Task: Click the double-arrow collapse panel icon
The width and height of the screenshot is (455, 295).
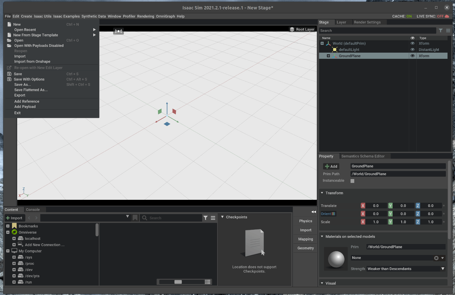Action: 314,212
